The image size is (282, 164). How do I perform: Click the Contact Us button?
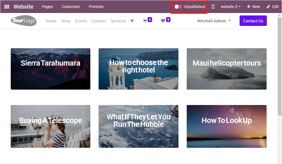point(253,20)
